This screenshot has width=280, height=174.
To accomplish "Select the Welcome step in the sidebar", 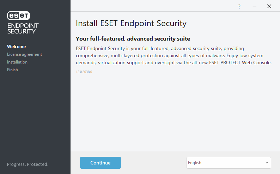I will [16, 47].
